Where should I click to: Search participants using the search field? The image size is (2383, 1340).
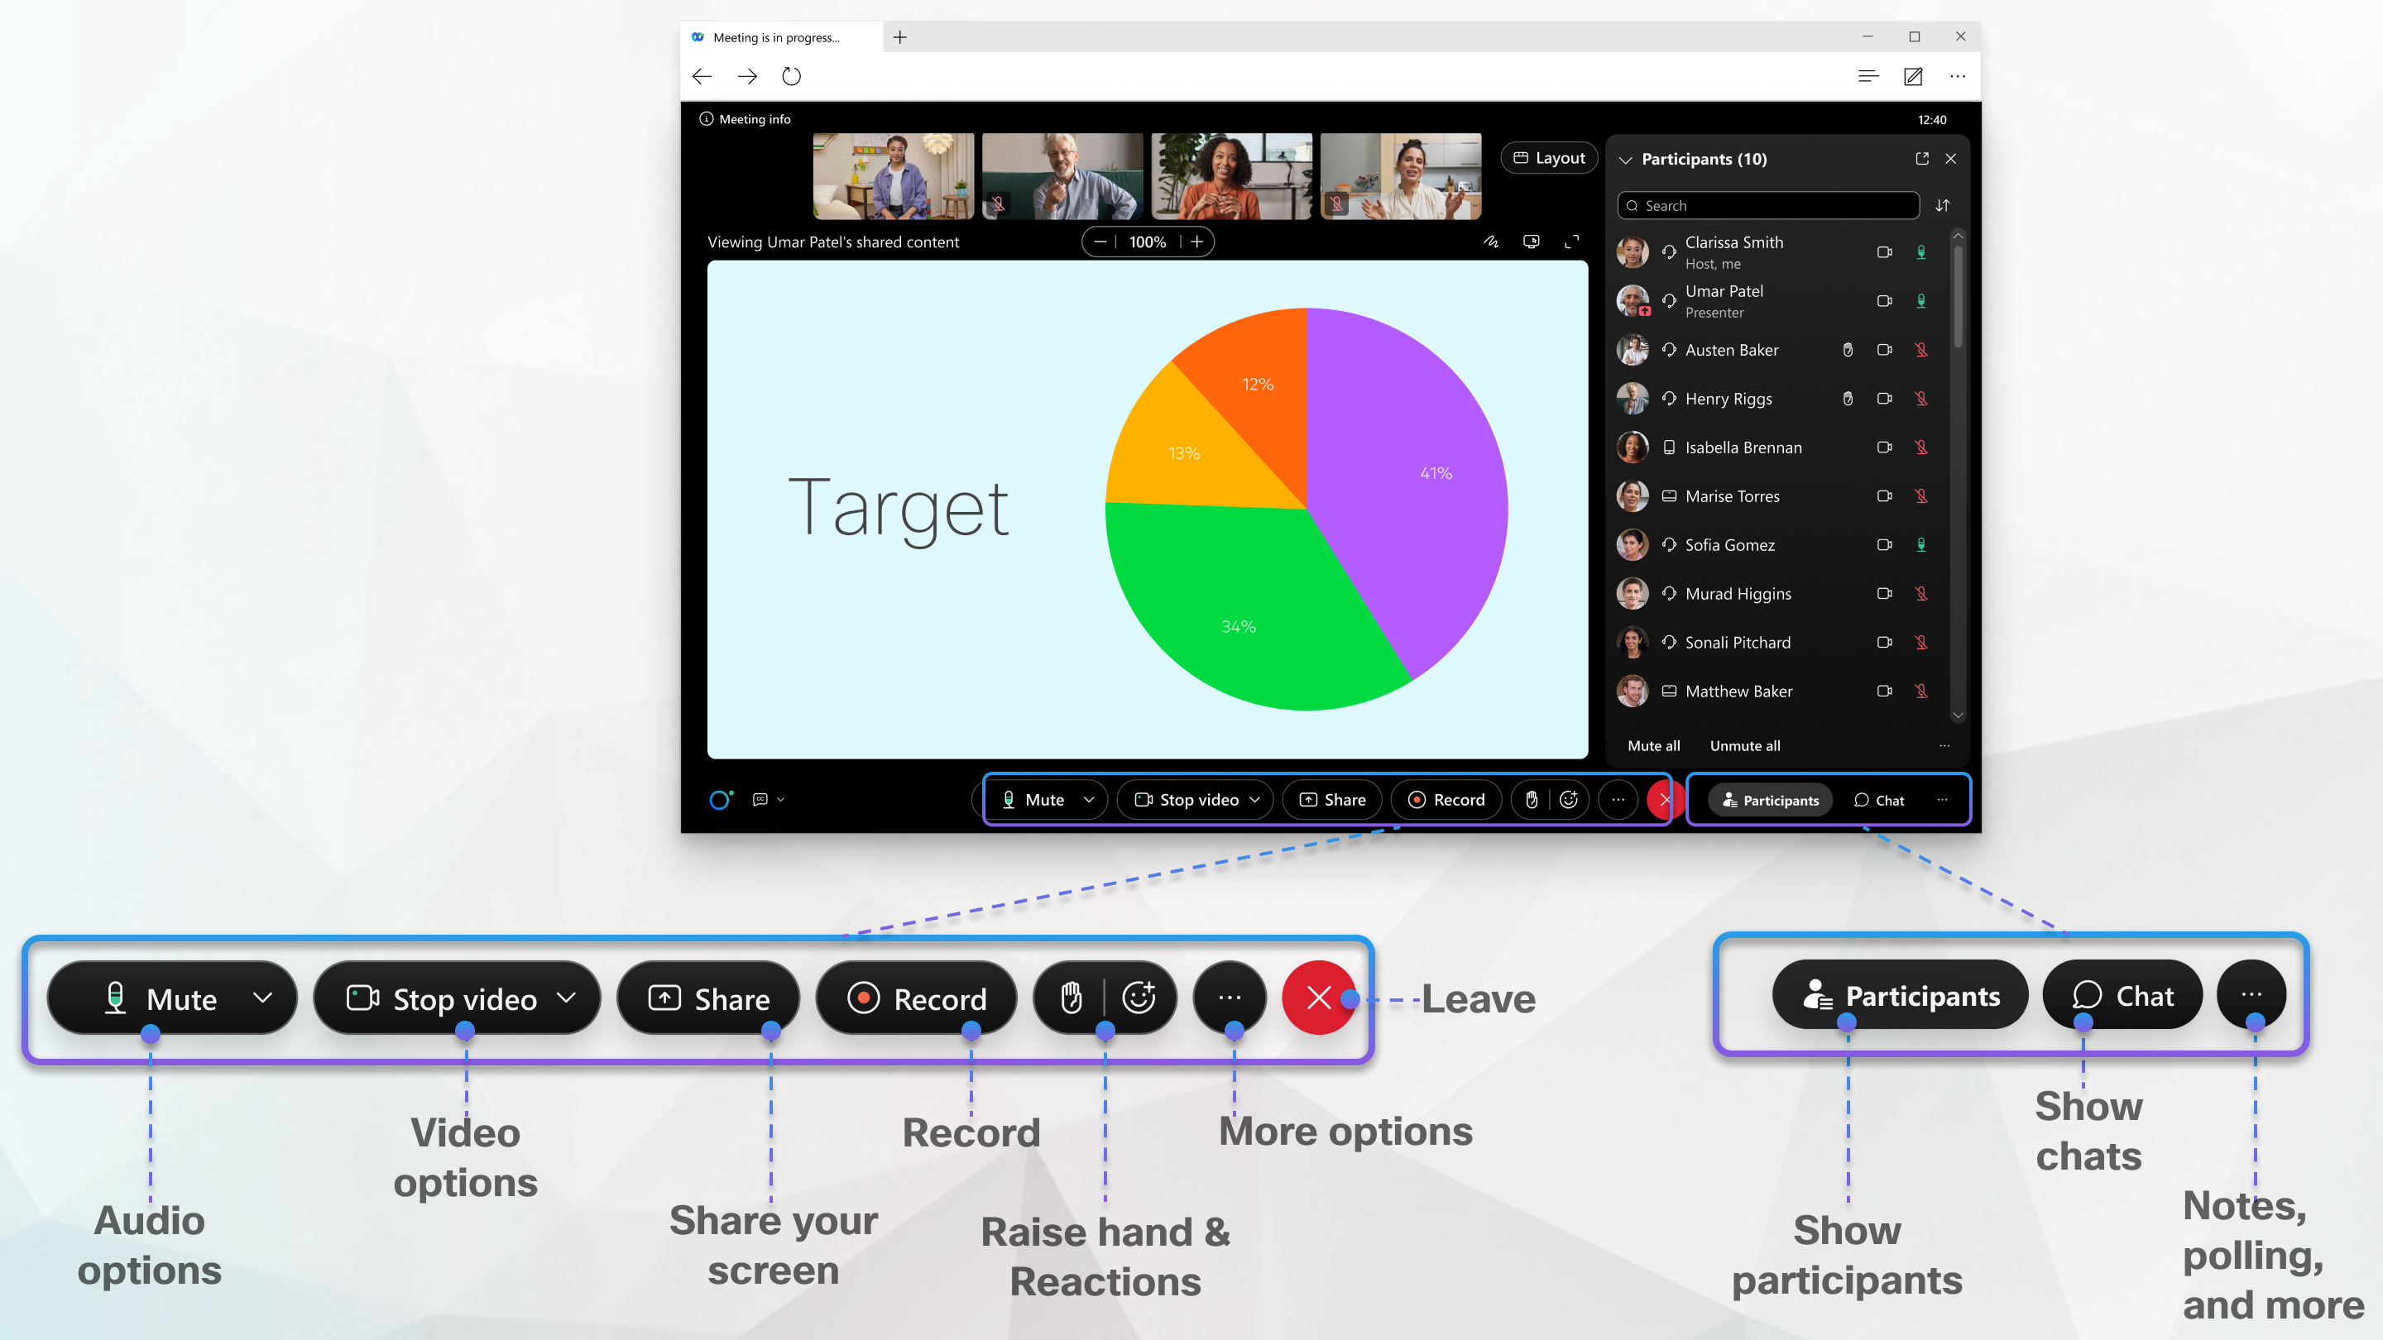tap(1771, 203)
